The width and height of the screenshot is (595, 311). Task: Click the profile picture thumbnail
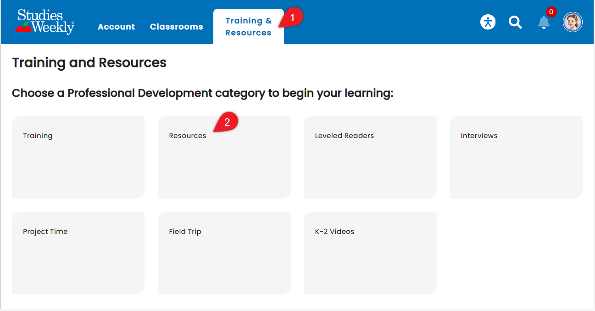click(573, 22)
